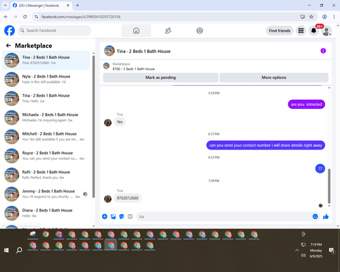The image size is (340, 272).
Task: Click the choose sticker icon
Action: pyautogui.click(x=122, y=216)
